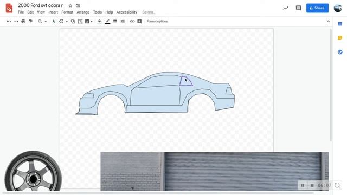
Task: Change the Border dash style
Action: pos(123,22)
